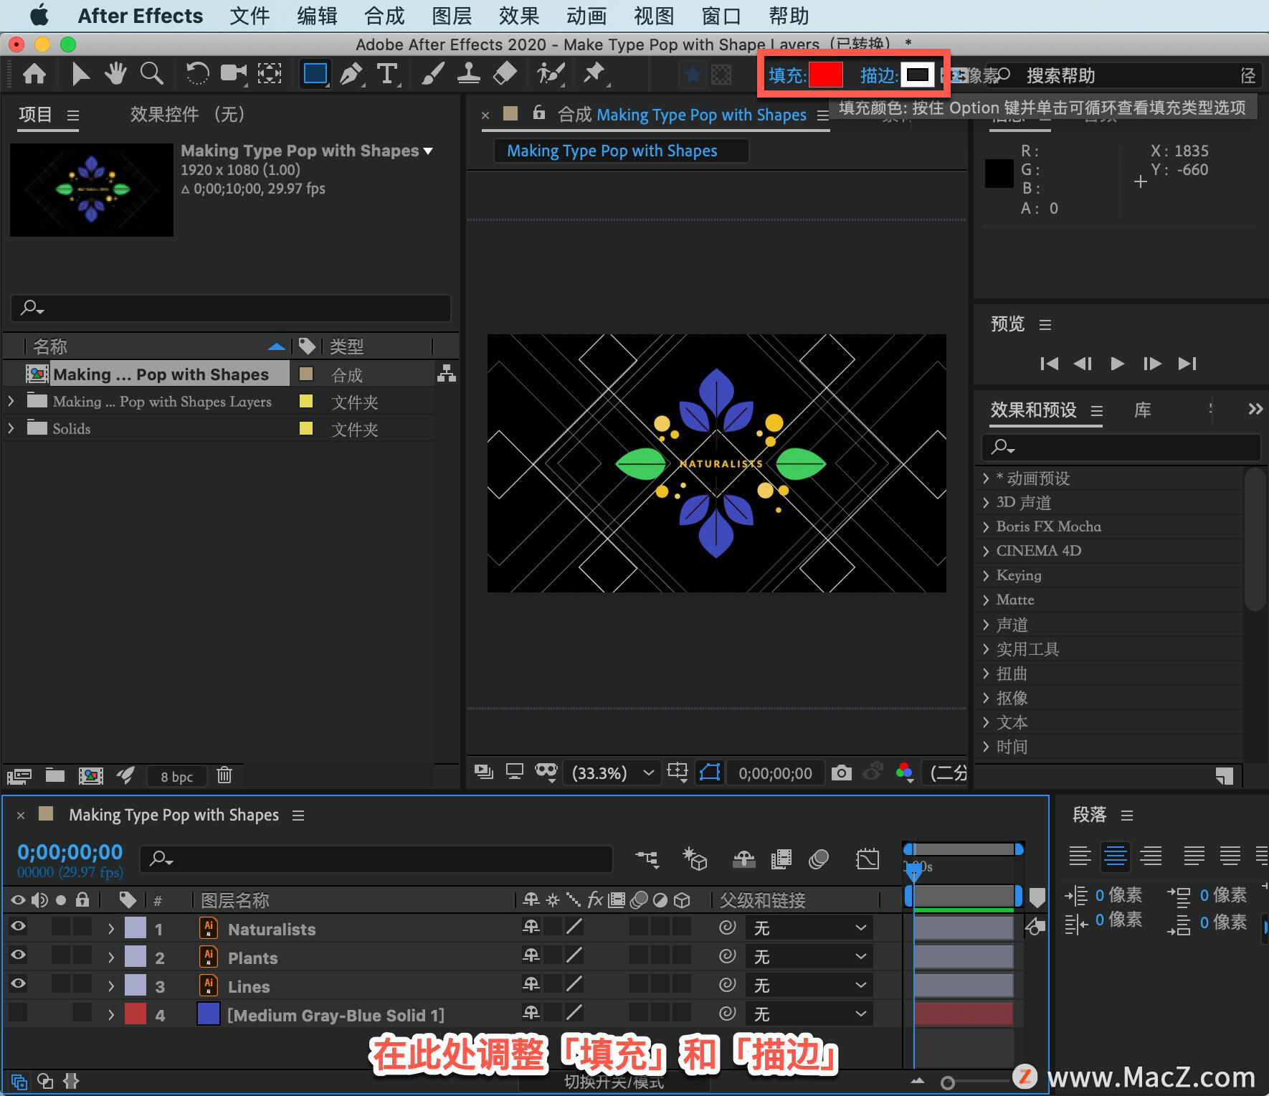The width and height of the screenshot is (1269, 1096).
Task: Select the Eraser tool
Action: (x=505, y=74)
